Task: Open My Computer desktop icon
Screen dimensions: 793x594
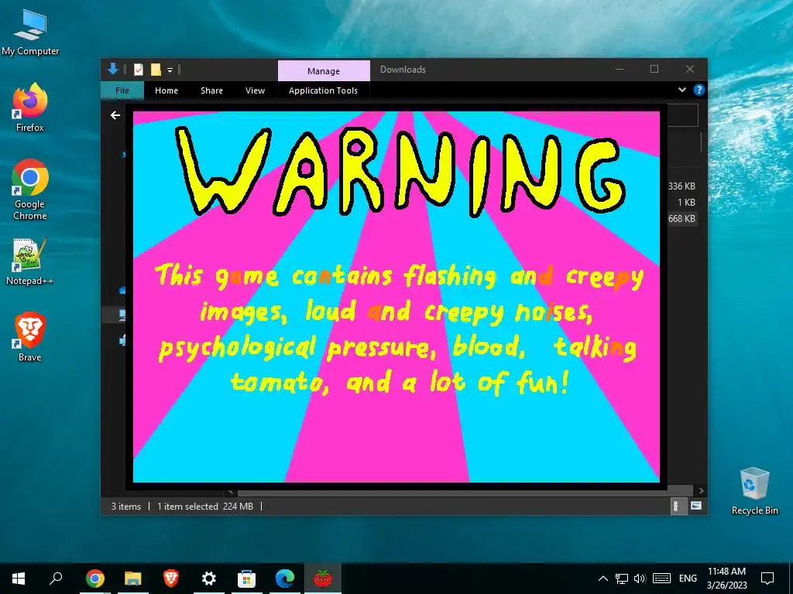Action: pyautogui.click(x=30, y=32)
